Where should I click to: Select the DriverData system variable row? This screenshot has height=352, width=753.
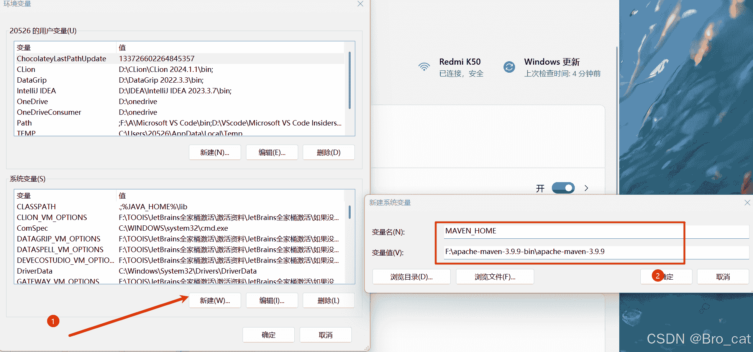point(179,271)
